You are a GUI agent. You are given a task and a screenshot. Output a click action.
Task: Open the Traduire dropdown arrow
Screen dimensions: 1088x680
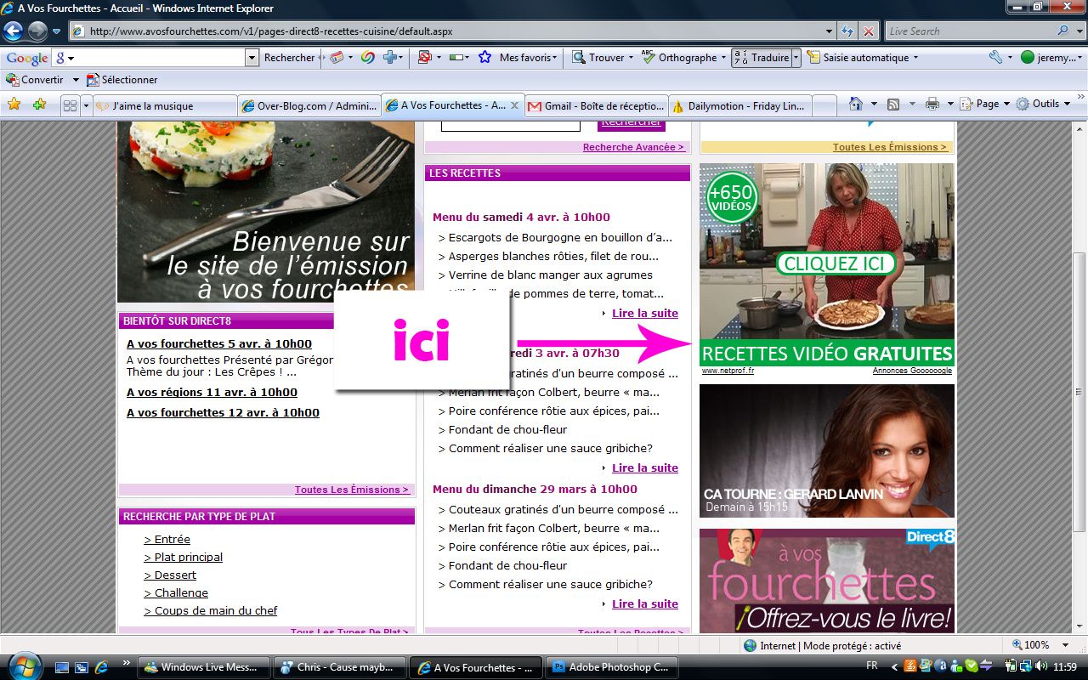tap(796, 57)
